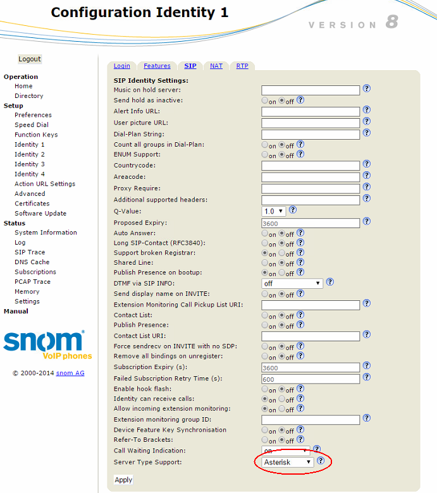This screenshot has width=437, height=493.
Task: Open the DTMF via SIP INFO dropdown
Action: click(x=292, y=283)
